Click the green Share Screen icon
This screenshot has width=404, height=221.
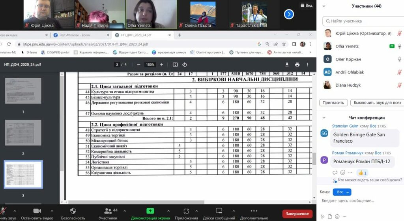point(150,211)
